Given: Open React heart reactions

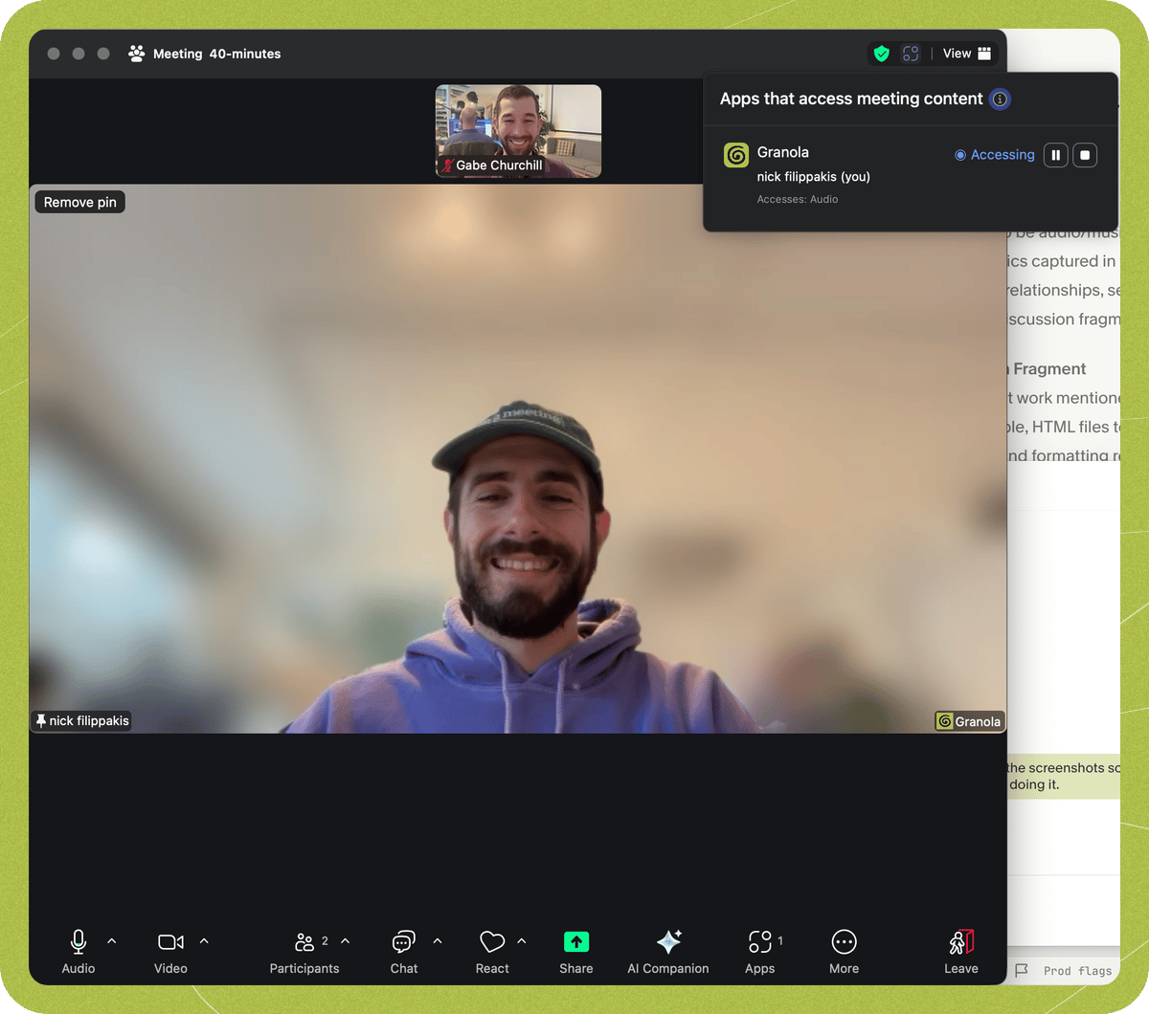Looking at the screenshot, I should 492,952.
